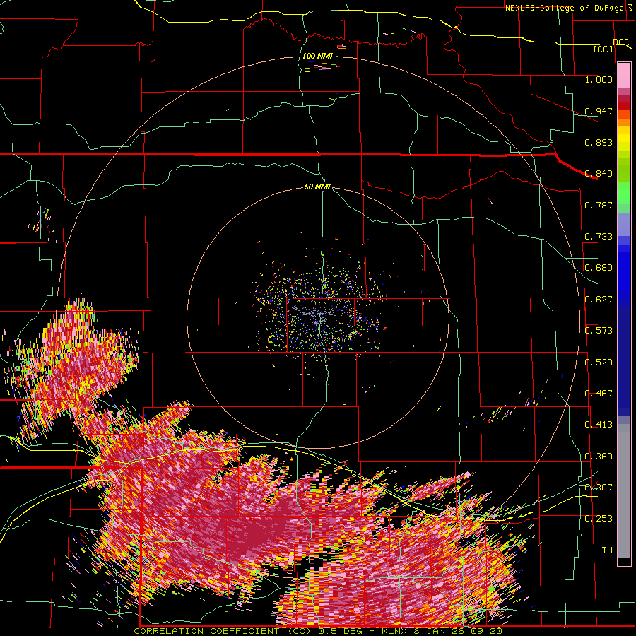The image size is (636, 636).
Task: Click the 0.253 legend value
Action: click(x=599, y=519)
